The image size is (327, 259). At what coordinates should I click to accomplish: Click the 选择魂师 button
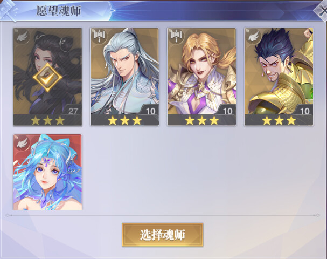[x=163, y=235]
